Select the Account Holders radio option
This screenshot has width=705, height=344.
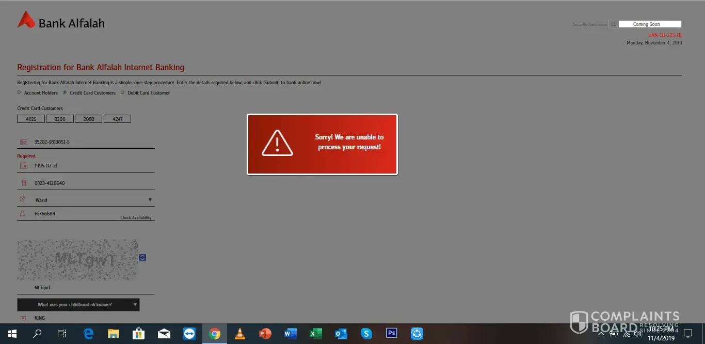19,92
